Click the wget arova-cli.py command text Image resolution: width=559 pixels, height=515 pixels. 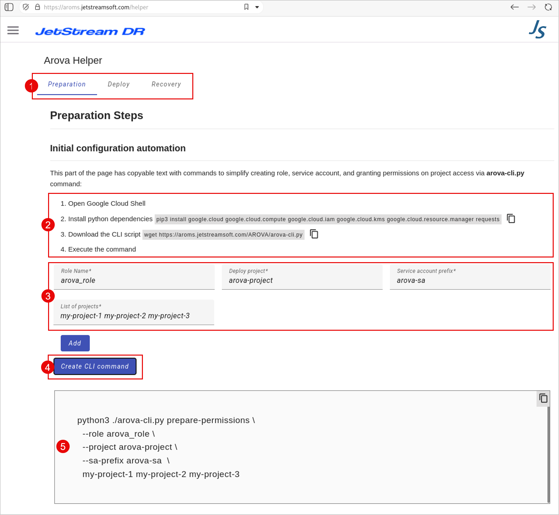coord(223,235)
